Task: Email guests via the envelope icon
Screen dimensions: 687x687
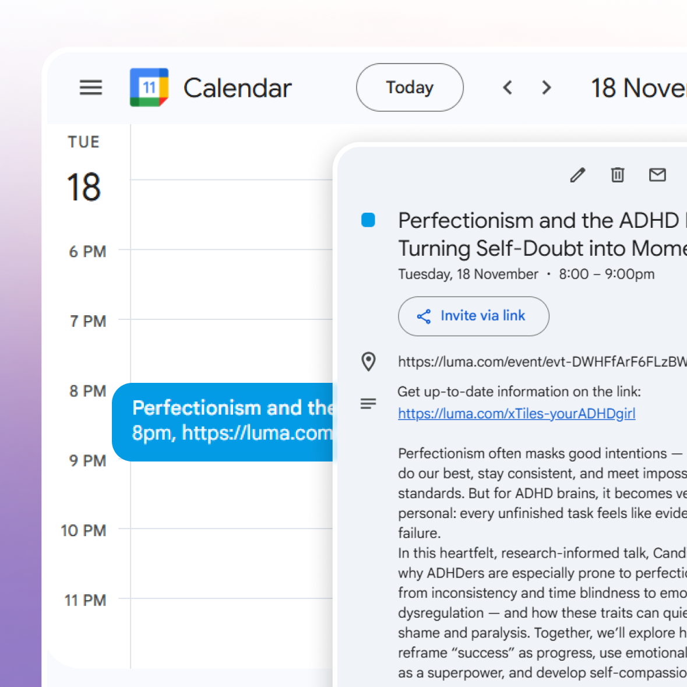Action: pos(657,175)
